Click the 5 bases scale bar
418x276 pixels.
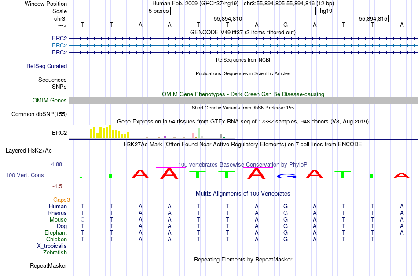coord(243,11)
